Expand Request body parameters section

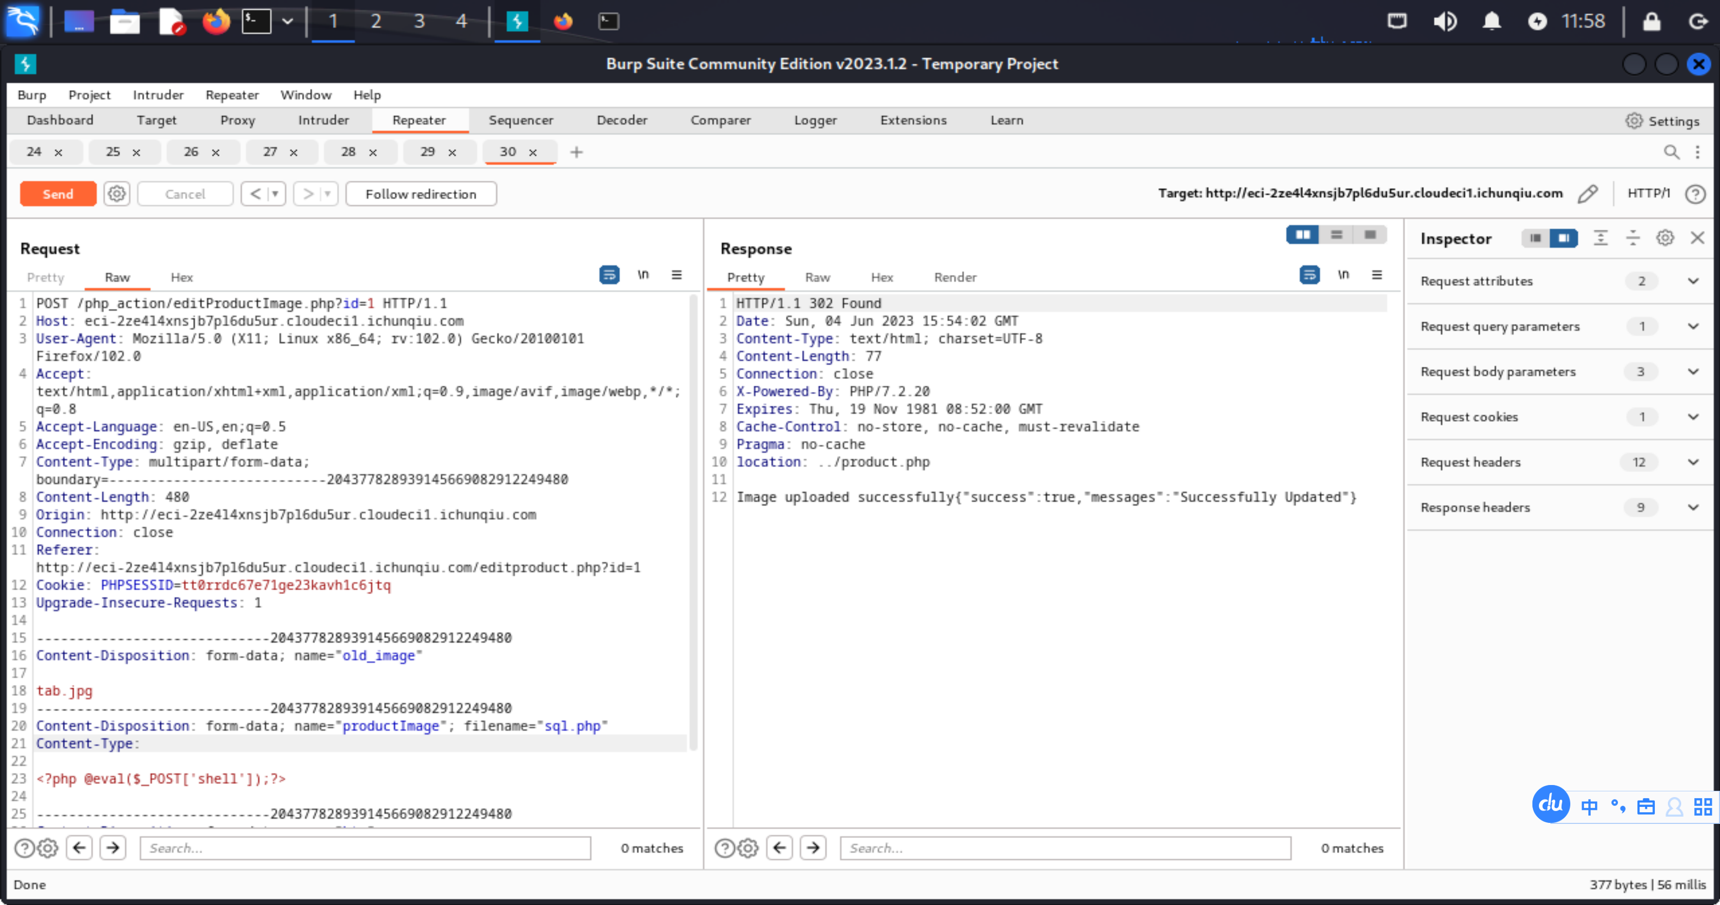pyautogui.click(x=1693, y=372)
